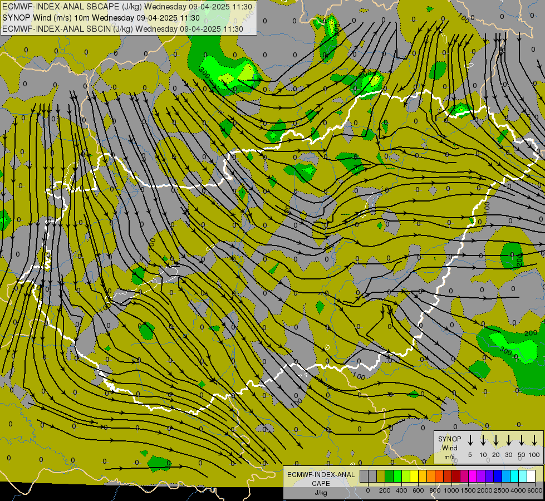This screenshot has width=545, height=501.
Task: Click the 'ECMWF-INDEX-ANAL CAPE J/kg' legend title
Action: 321,483
